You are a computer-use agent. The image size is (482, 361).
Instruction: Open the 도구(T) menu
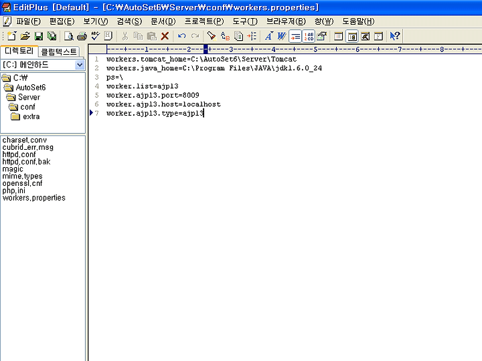(x=245, y=21)
